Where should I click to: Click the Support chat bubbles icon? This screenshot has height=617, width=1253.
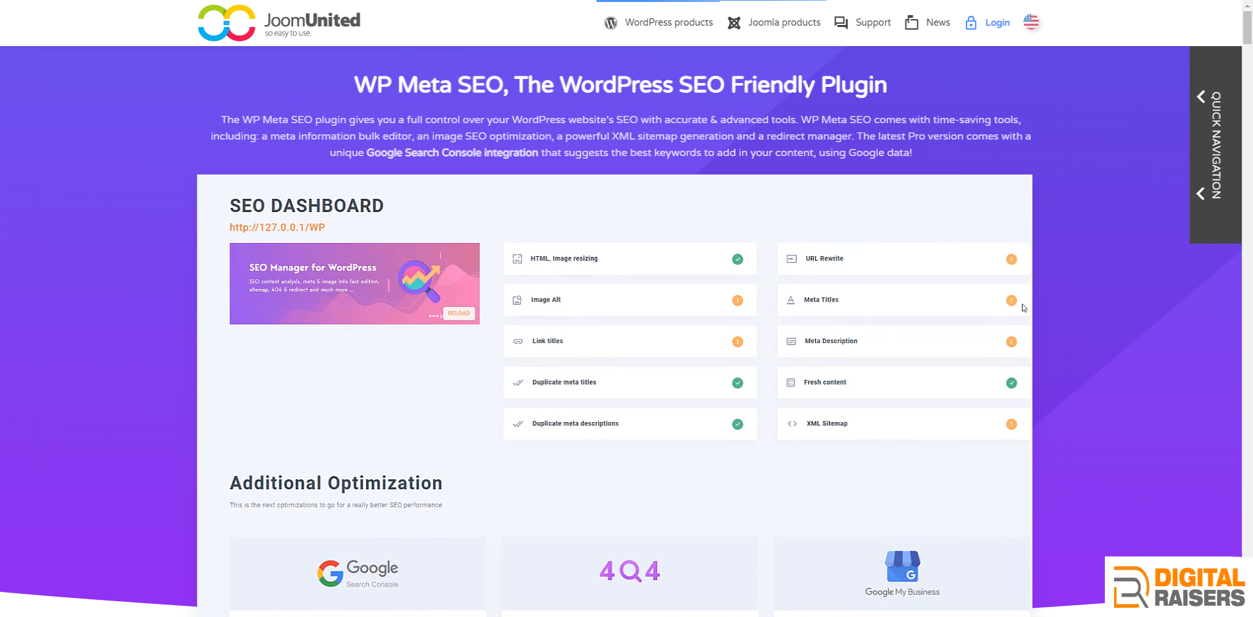point(841,22)
